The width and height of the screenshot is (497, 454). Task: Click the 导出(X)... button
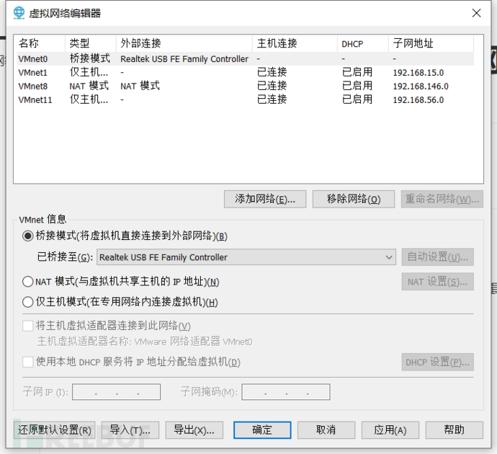pyautogui.click(x=194, y=430)
